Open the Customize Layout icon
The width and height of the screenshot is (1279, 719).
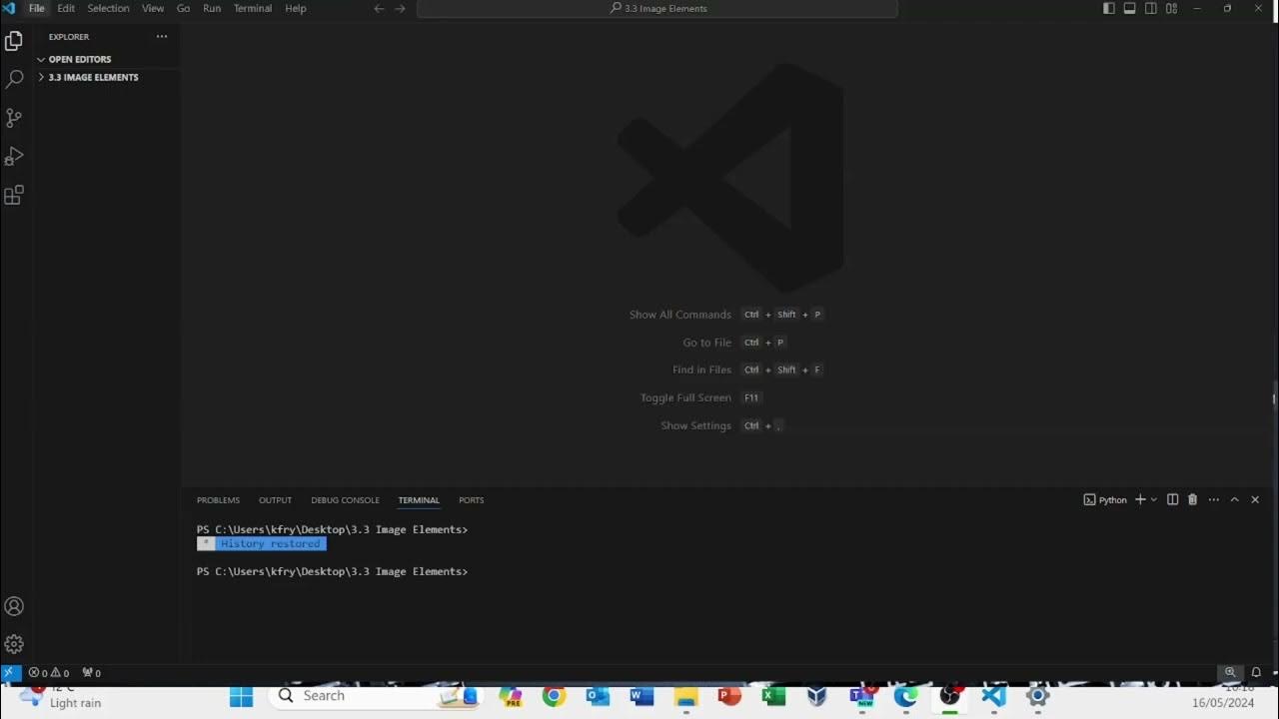coord(1172,8)
